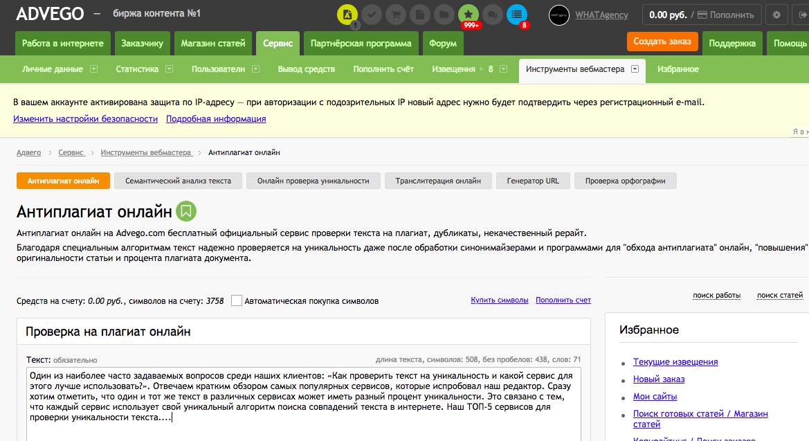Open the shopping cart icon
The image size is (809, 441).
click(396, 15)
